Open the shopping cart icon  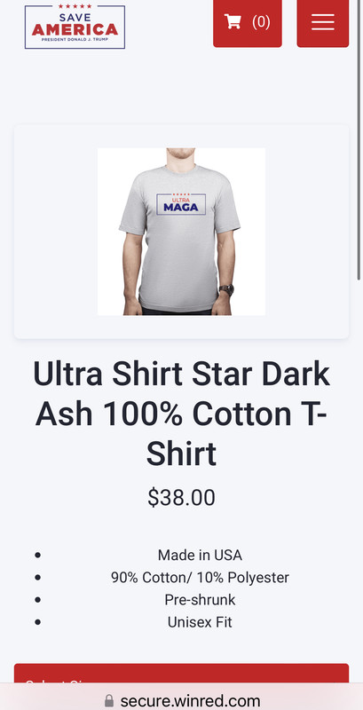pyautogui.click(x=233, y=21)
